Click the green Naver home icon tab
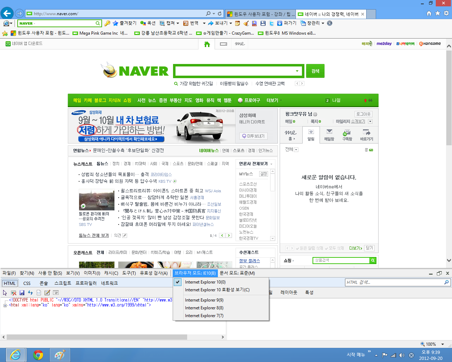The width and height of the screenshot is (452, 362). point(207,44)
